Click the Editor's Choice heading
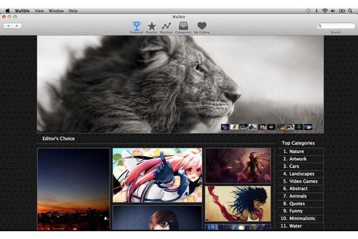Viewport: 358px width, 239px height. click(59, 139)
